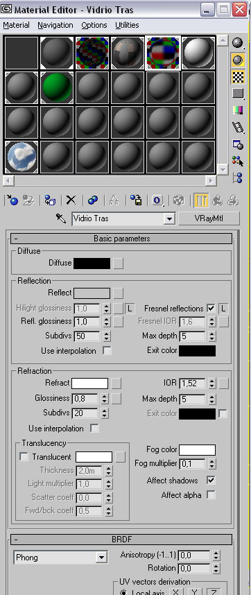251x595 pixels.
Task: Click the Reflect map slot button
Action: pyautogui.click(x=119, y=293)
